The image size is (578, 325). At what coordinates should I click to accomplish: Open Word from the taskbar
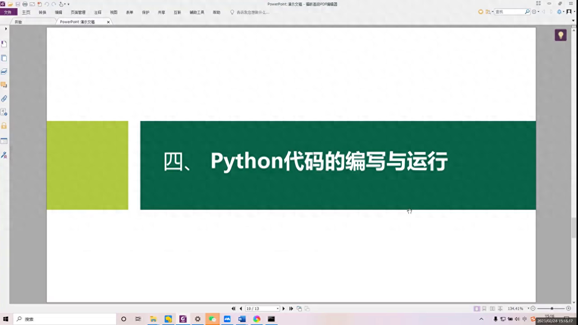242,319
